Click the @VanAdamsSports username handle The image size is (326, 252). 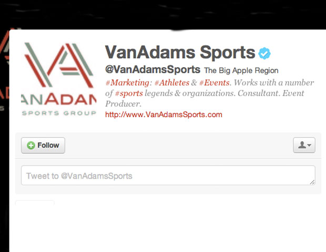(x=153, y=69)
